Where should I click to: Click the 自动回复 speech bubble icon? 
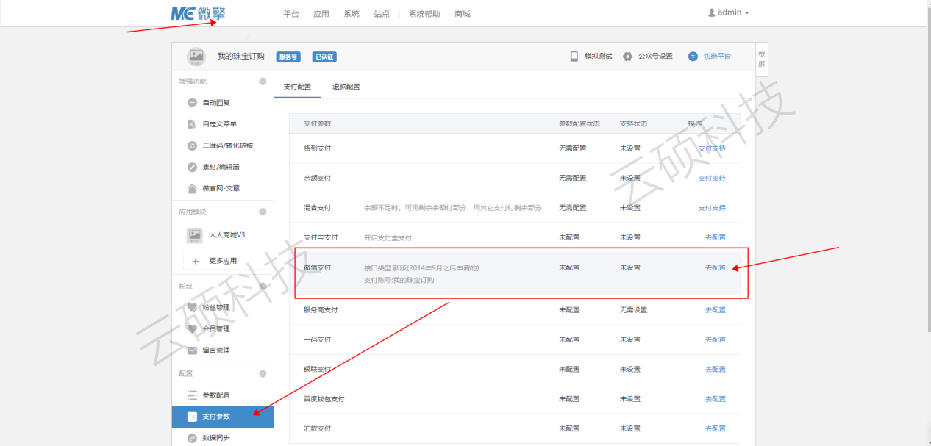point(192,103)
